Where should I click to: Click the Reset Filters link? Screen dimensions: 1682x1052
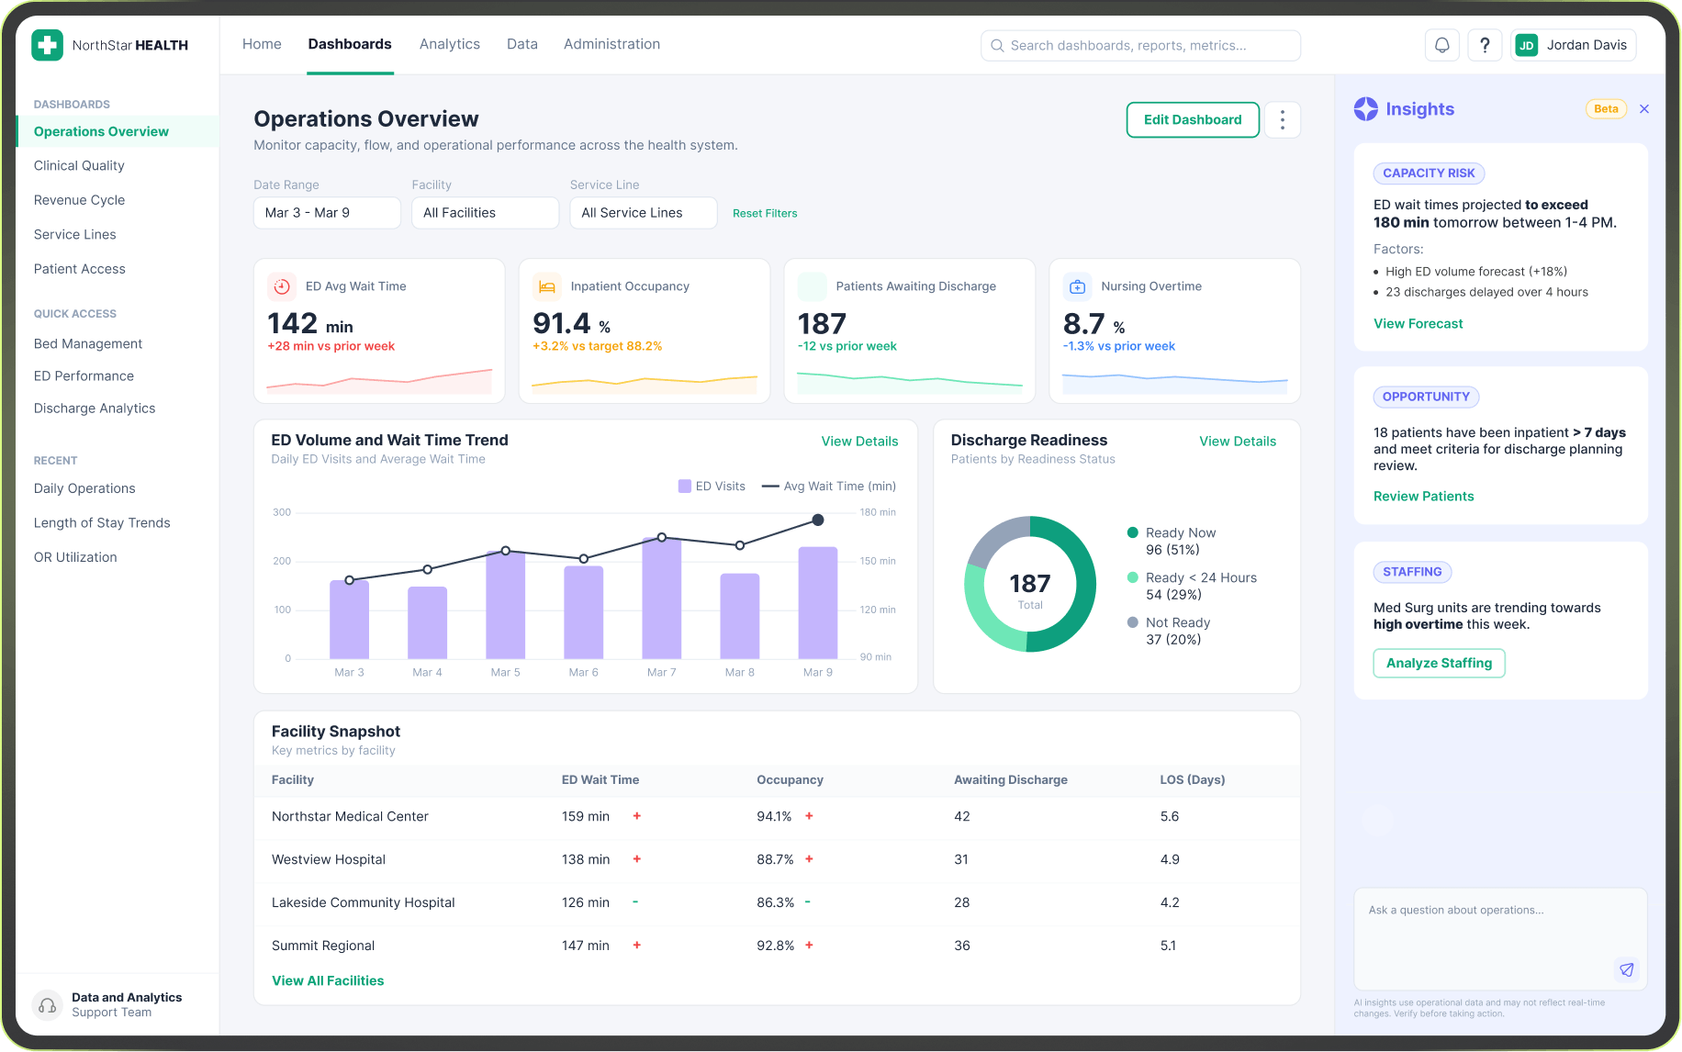pos(765,213)
